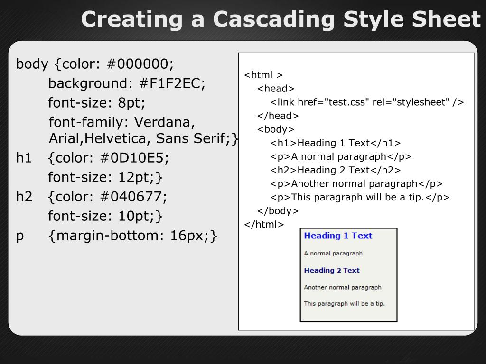Click the "font-size: 12pt;}" declaration
Screen dimensions: 486x364
tap(105, 177)
